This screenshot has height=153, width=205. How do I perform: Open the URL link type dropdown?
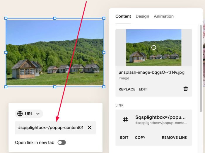coord(29,114)
